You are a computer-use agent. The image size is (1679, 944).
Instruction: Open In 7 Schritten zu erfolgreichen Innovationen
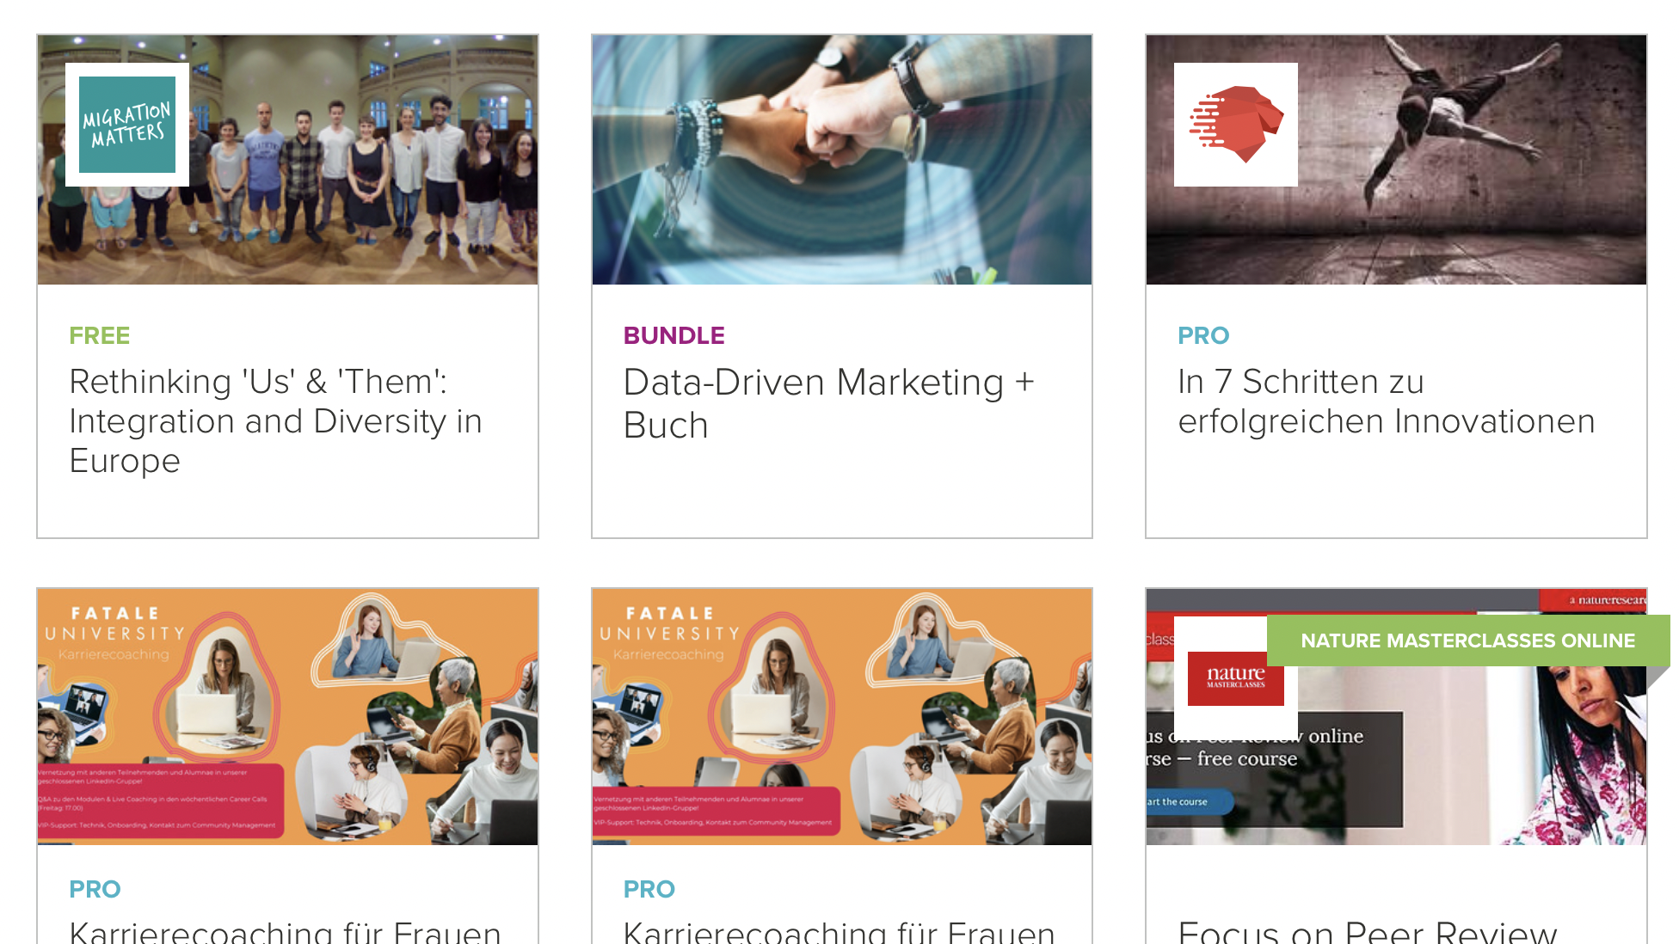1386,402
